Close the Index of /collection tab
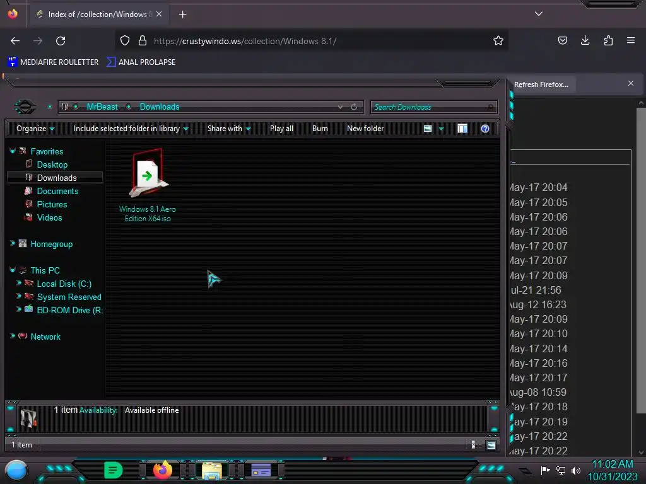Image resolution: width=646 pixels, height=484 pixels. (x=159, y=14)
